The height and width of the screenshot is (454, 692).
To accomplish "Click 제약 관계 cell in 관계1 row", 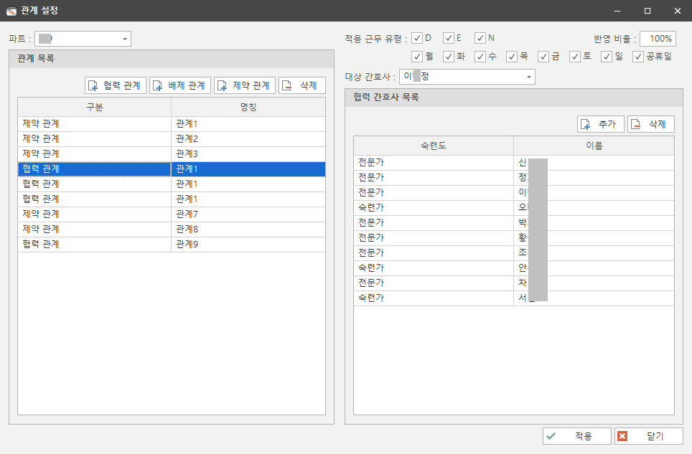I will coord(95,124).
